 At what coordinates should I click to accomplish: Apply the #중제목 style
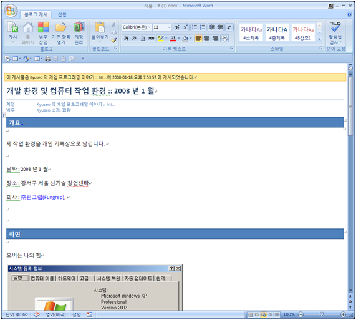click(x=277, y=32)
